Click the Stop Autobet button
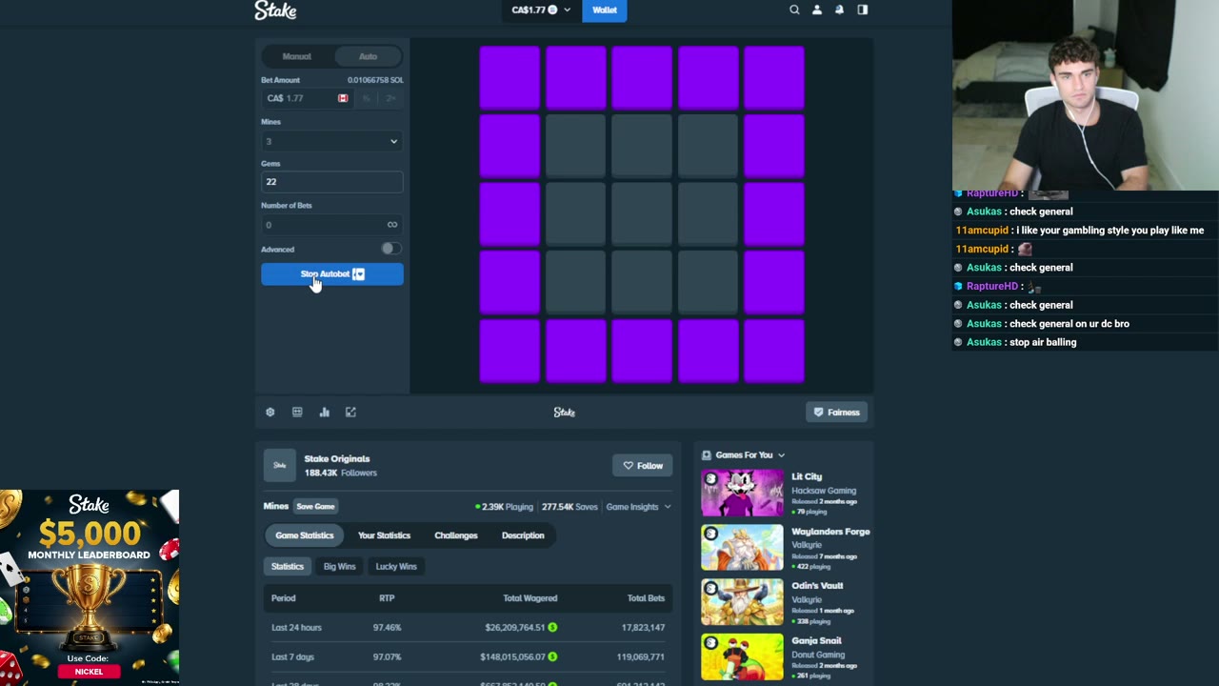Screen dimensions: 1219x686 pos(331,274)
